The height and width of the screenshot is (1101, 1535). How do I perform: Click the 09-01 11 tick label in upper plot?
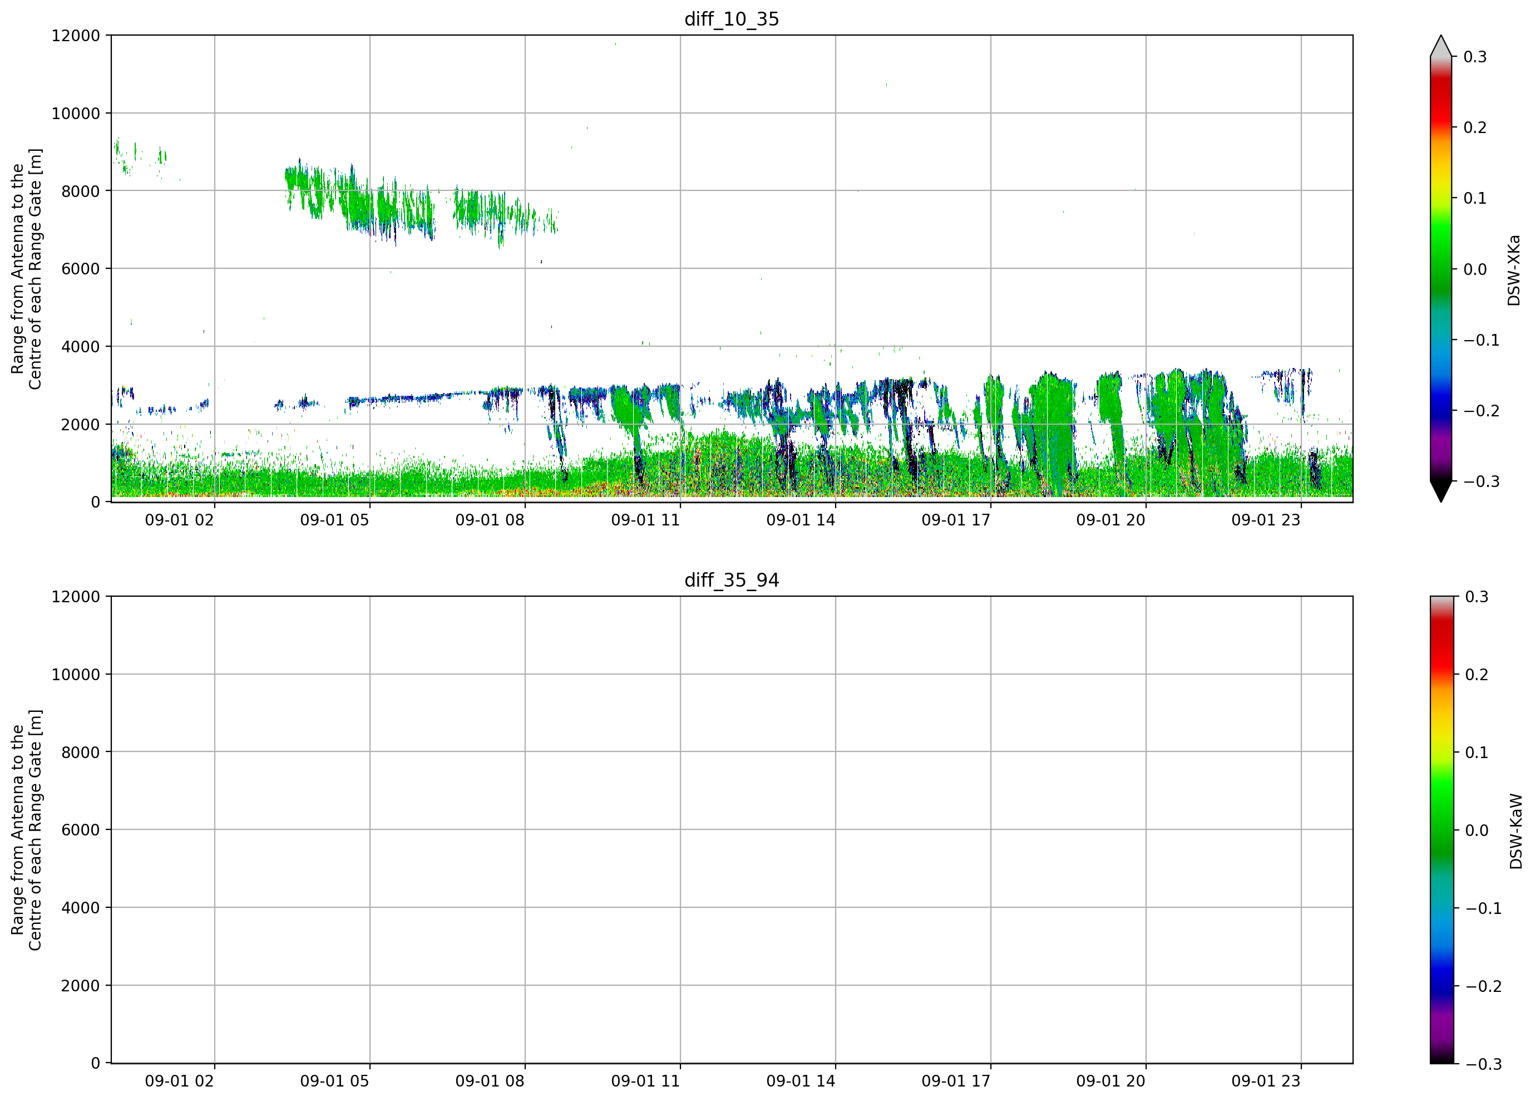(646, 520)
